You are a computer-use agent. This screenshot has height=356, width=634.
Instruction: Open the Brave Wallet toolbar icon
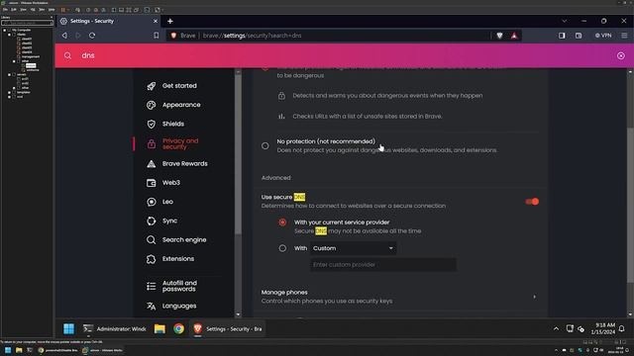(x=579, y=36)
